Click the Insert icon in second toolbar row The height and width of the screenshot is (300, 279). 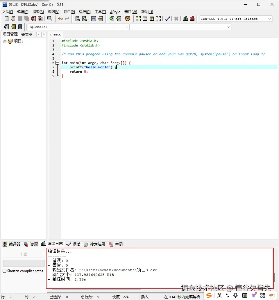coord(6,27)
